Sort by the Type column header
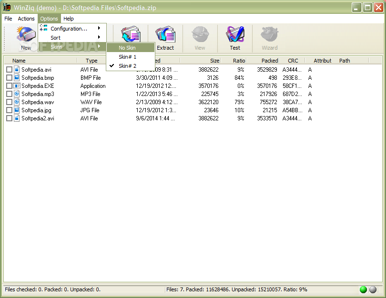Image resolution: width=386 pixels, height=298 pixels. pyautogui.click(x=91, y=61)
